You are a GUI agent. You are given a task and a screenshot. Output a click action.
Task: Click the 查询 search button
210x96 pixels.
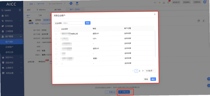pyautogui.click(x=88, y=23)
